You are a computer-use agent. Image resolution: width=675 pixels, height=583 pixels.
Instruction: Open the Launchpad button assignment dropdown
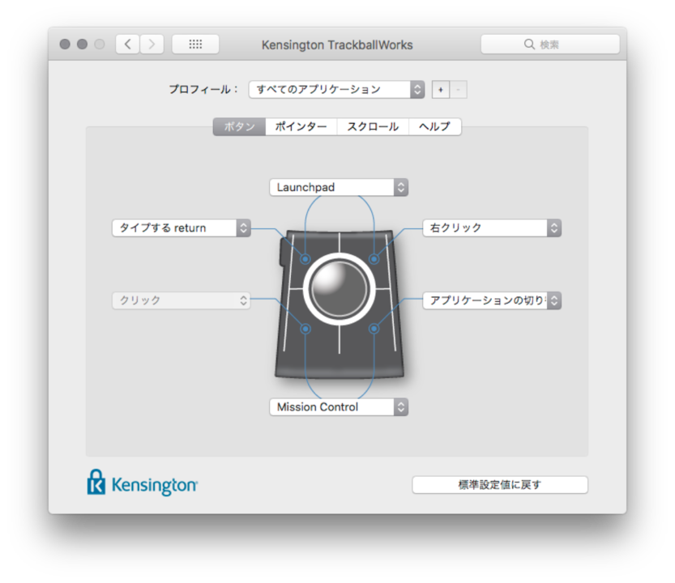[x=339, y=188]
